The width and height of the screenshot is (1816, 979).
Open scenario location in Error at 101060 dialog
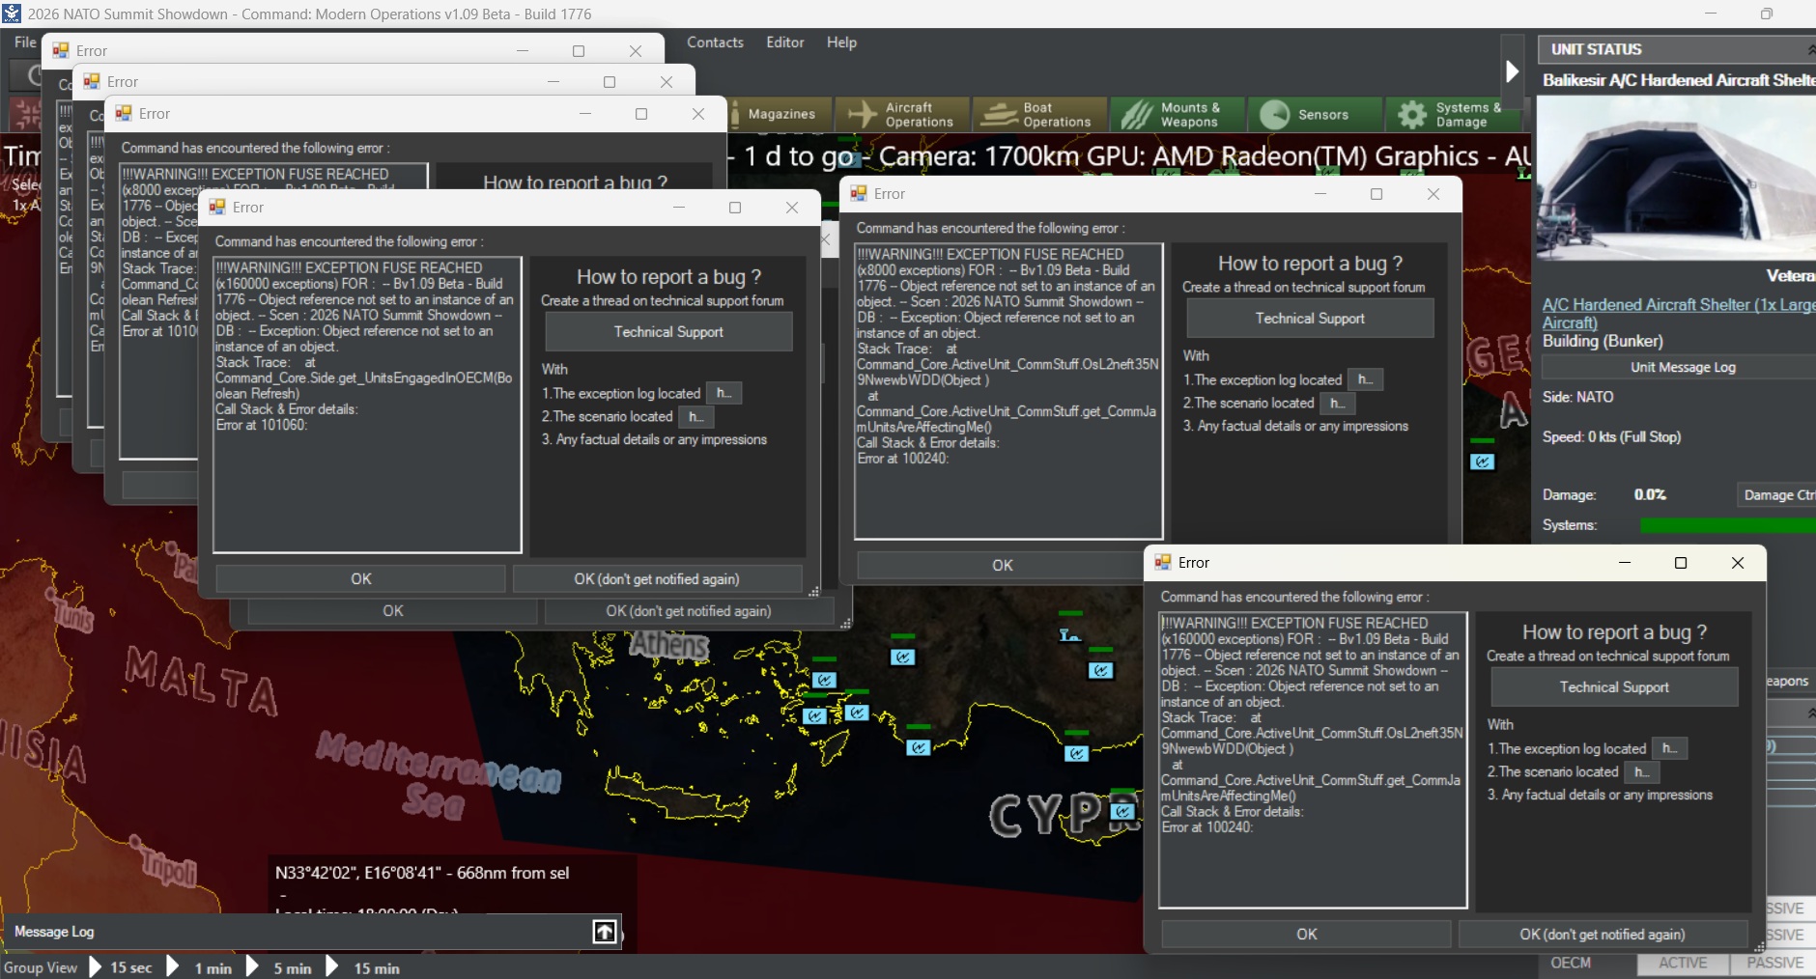pos(695,416)
